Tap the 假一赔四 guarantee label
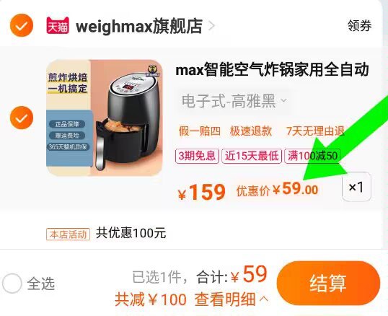Viewport: 388px width, 316px height. (200, 131)
